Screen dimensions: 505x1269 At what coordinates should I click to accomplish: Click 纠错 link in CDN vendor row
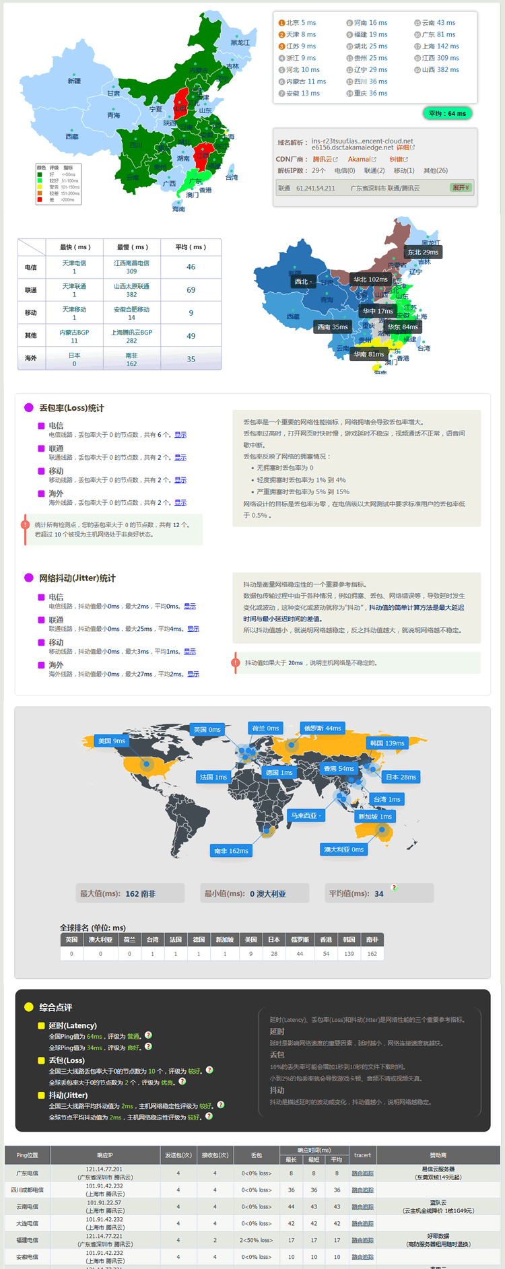[396, 160]
